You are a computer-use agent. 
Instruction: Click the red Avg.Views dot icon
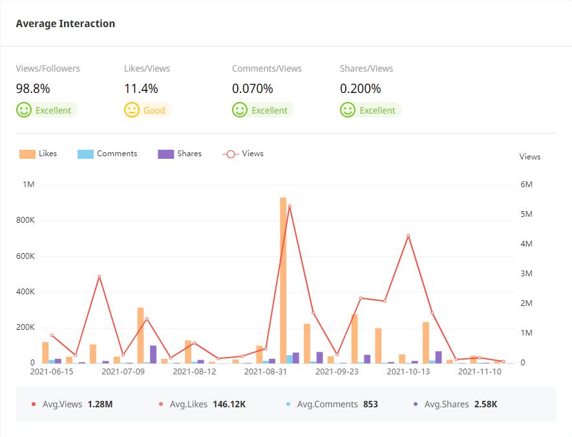tap(34, 405)
